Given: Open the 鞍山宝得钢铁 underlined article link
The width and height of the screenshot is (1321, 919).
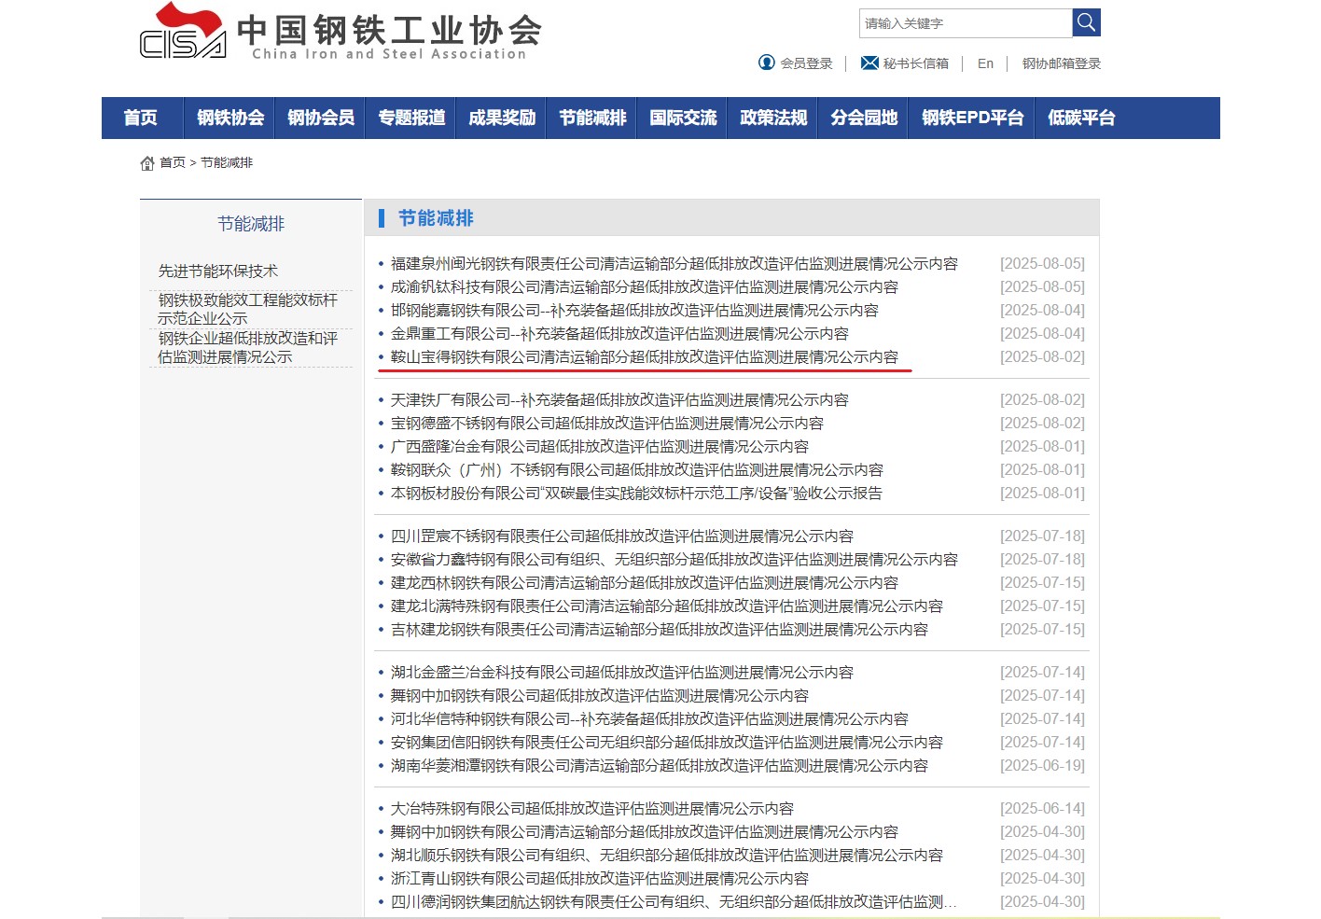Looking at the screenshot, I should [x=644, y=356].
